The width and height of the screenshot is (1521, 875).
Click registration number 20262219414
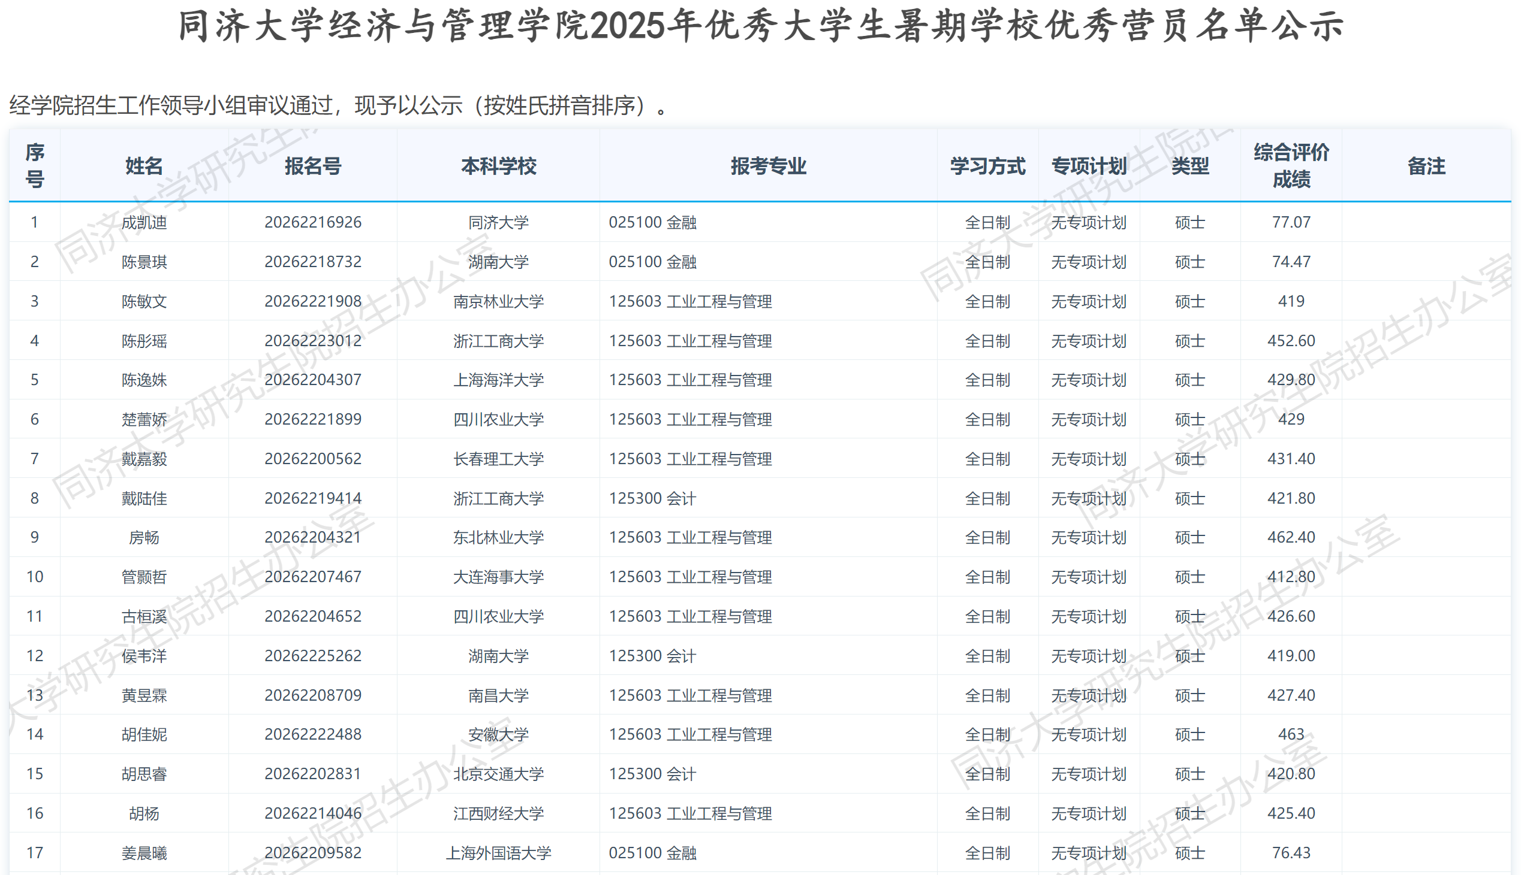coord(313,498)
